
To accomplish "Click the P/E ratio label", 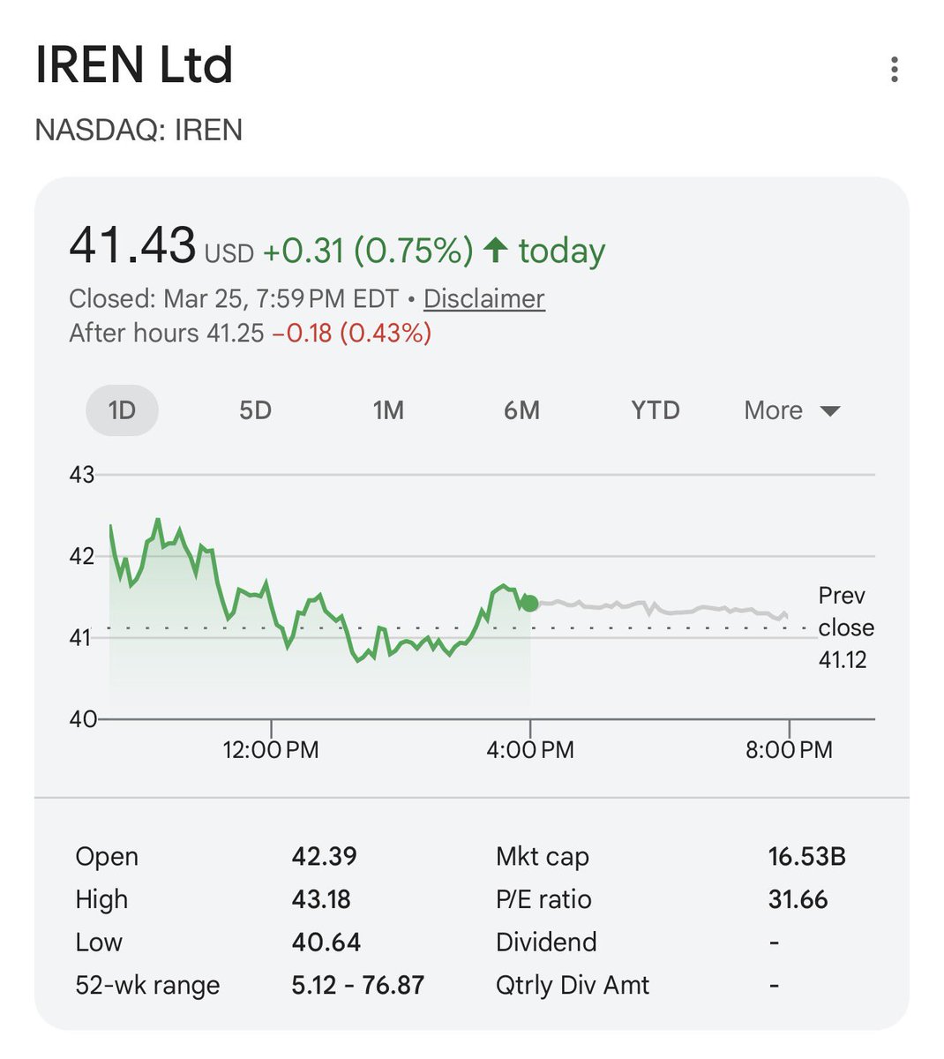I will (543, 899).
